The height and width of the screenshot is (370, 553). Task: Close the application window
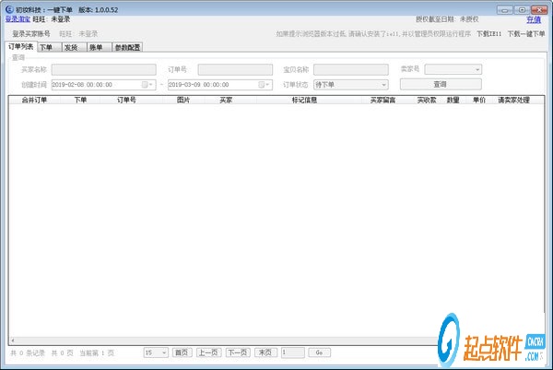click(539, 10)
